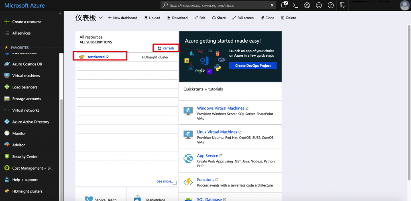
Task: Click the sidebar favorites scrollbar
Action: coord(61,150)
